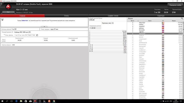Viewport: 184px width, 103px height.
Task: Collapse the tournament info box handle
Action: 44,26
